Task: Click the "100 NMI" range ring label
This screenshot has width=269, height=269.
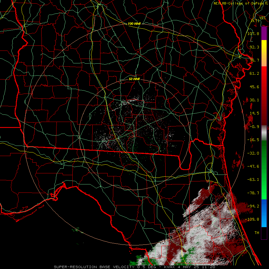Action: click(x=134, y=24)
